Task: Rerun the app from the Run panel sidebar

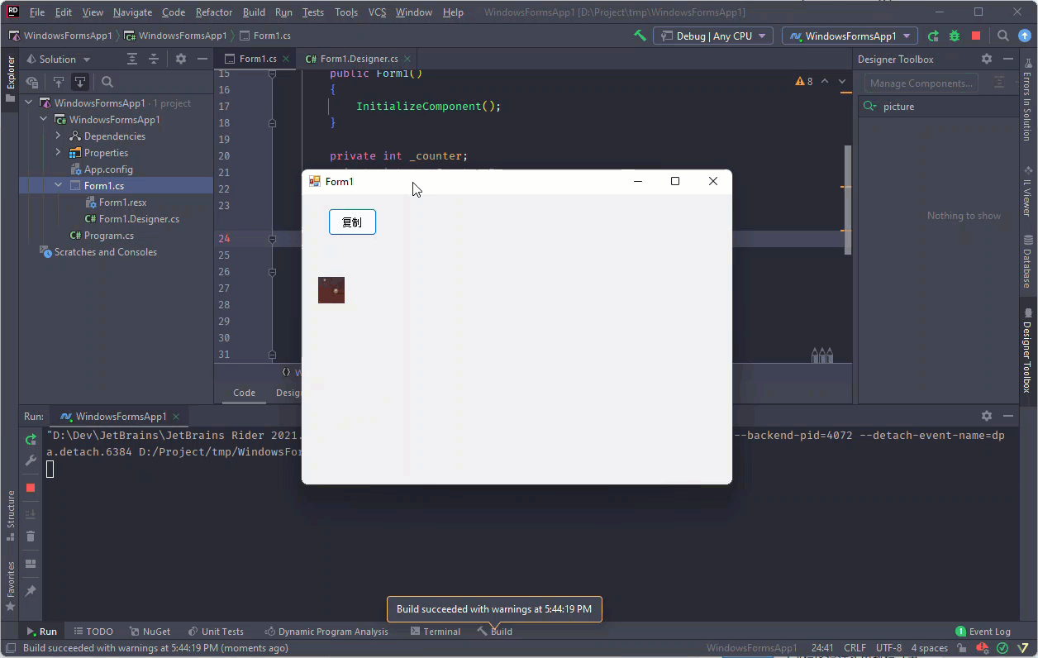Action: (31, 439)
